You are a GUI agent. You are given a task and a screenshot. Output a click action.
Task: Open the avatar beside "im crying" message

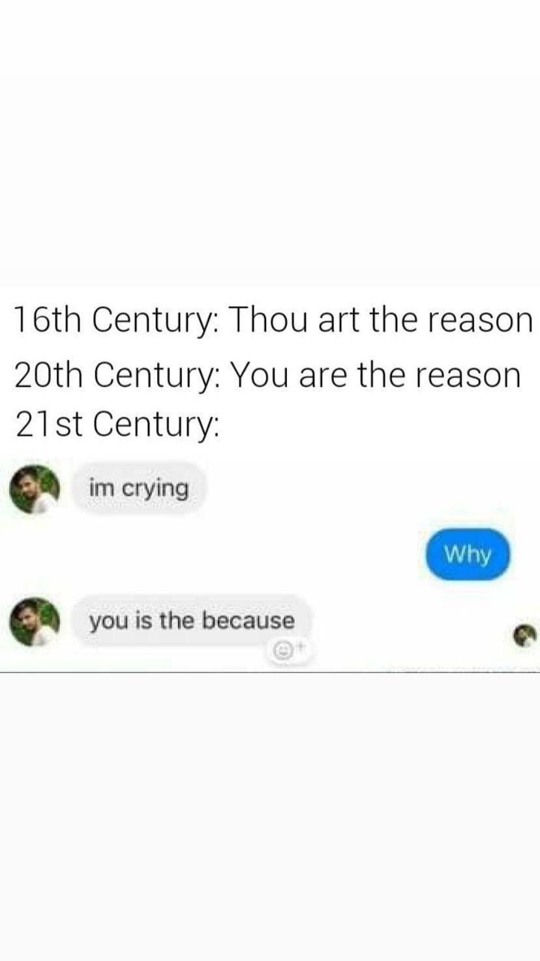pos(35,490)
